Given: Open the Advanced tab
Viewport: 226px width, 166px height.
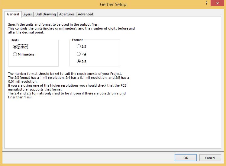Looking at the screenshot, I should (x=85, y=14).
